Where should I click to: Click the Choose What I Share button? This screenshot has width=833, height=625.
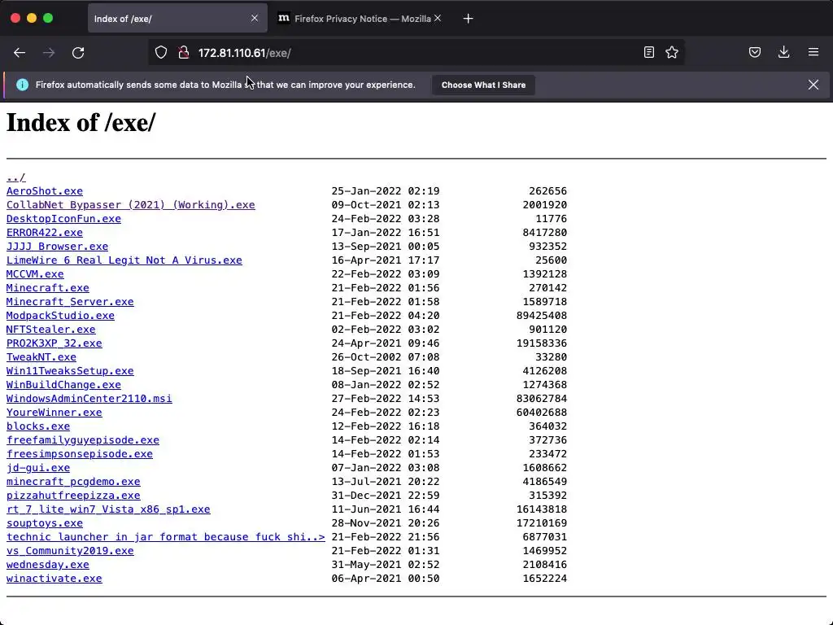[483, 85]
